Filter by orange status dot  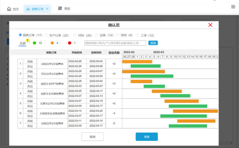coord(52,43)
